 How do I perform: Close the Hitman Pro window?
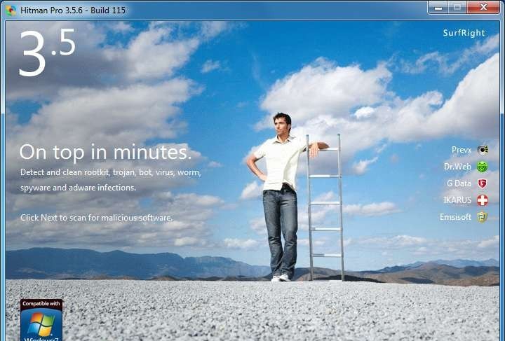click(483, 8)
